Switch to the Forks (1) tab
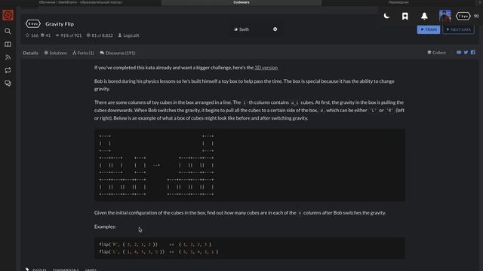 (83, 53)
